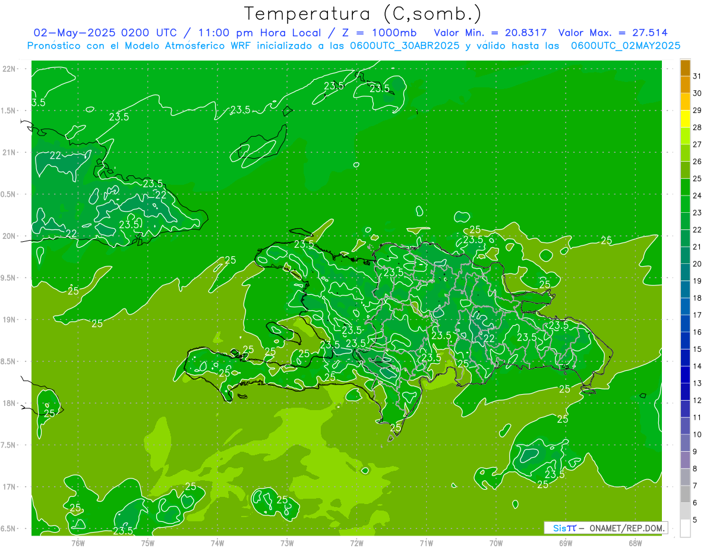Screen dimensions: 713x551
Task: Select the 69W longitude axis label
Action: [566, 543]
